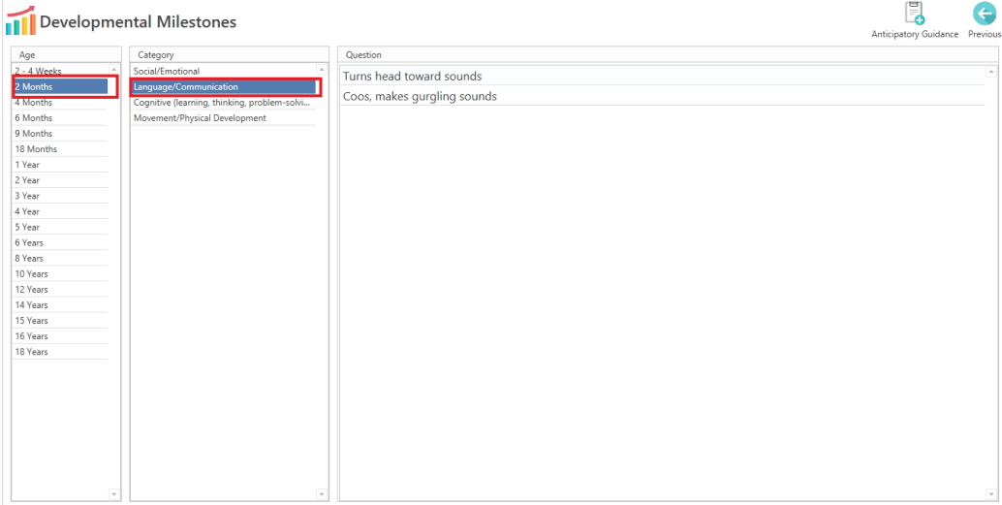
Task: Pick the 9 Months age entry
Action: point(60,134)
